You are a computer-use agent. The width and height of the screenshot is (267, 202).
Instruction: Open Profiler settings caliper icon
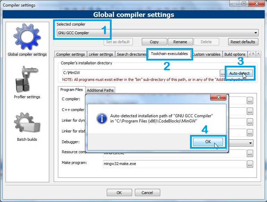pyautogui.click(x=27, y=79)
